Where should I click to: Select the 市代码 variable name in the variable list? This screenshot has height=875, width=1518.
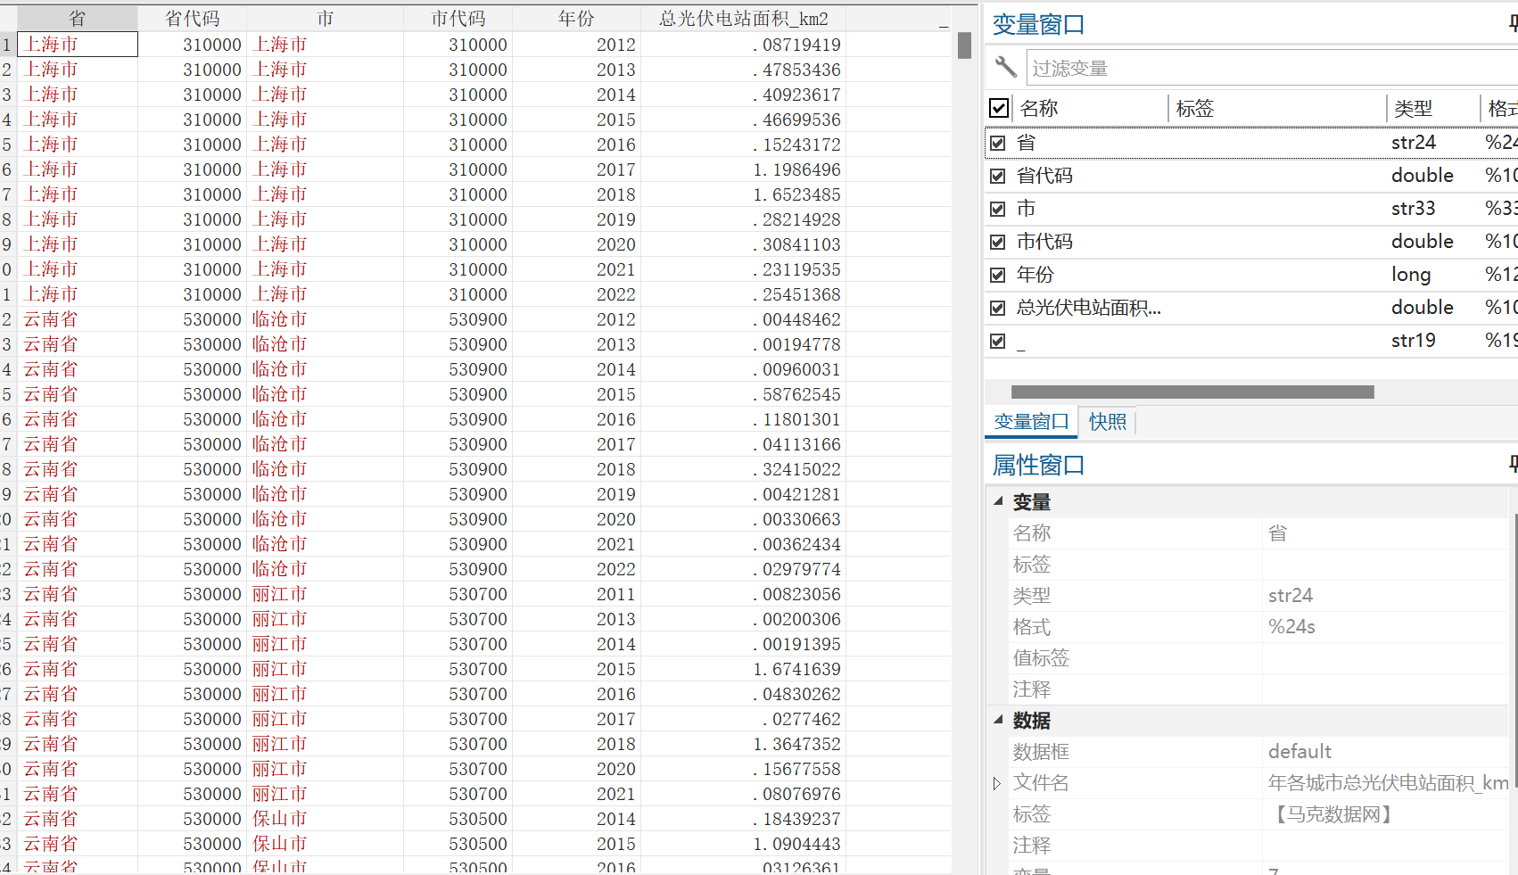1044,242
